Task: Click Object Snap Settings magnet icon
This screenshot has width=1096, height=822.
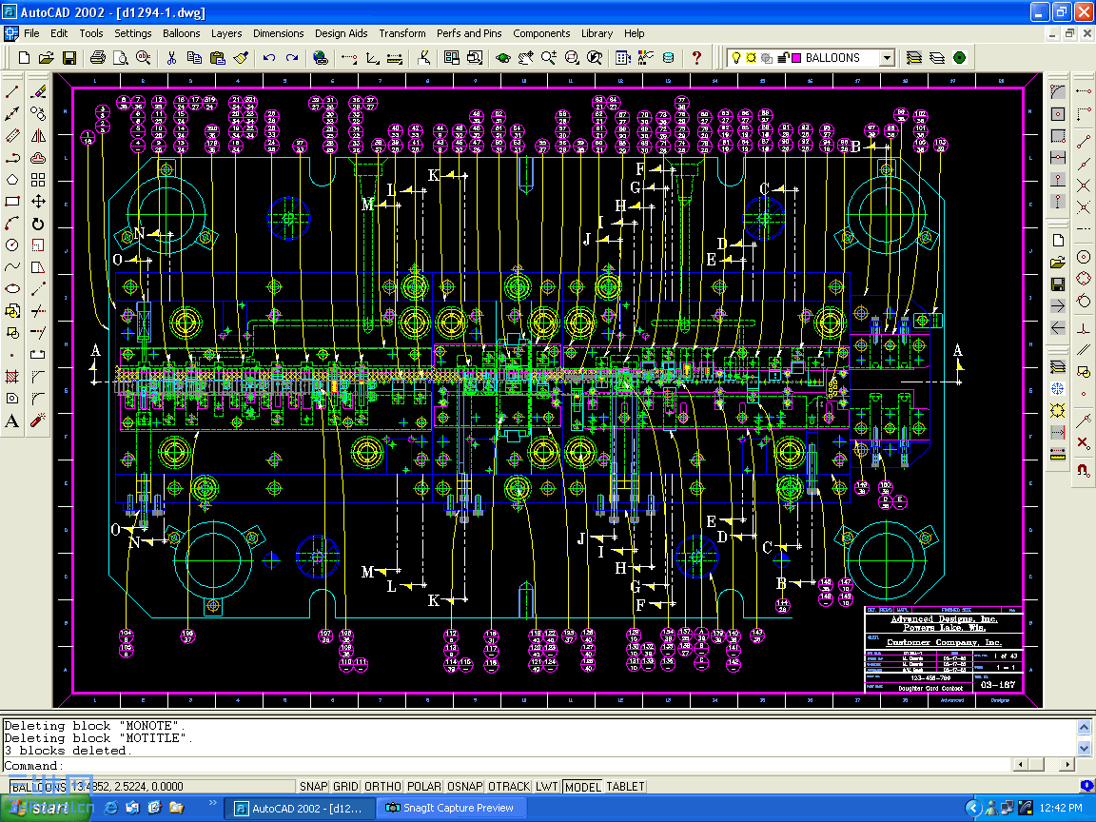Action: click(1084, 470)
